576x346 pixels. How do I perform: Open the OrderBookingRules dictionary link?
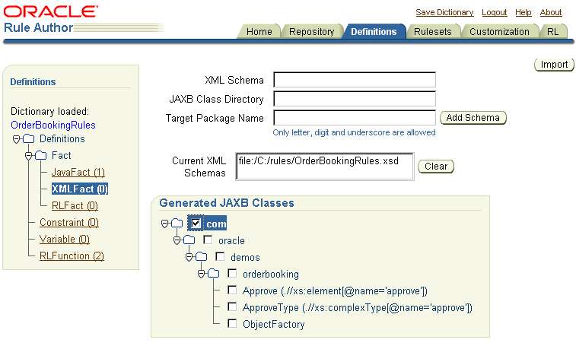click(53, 125)
